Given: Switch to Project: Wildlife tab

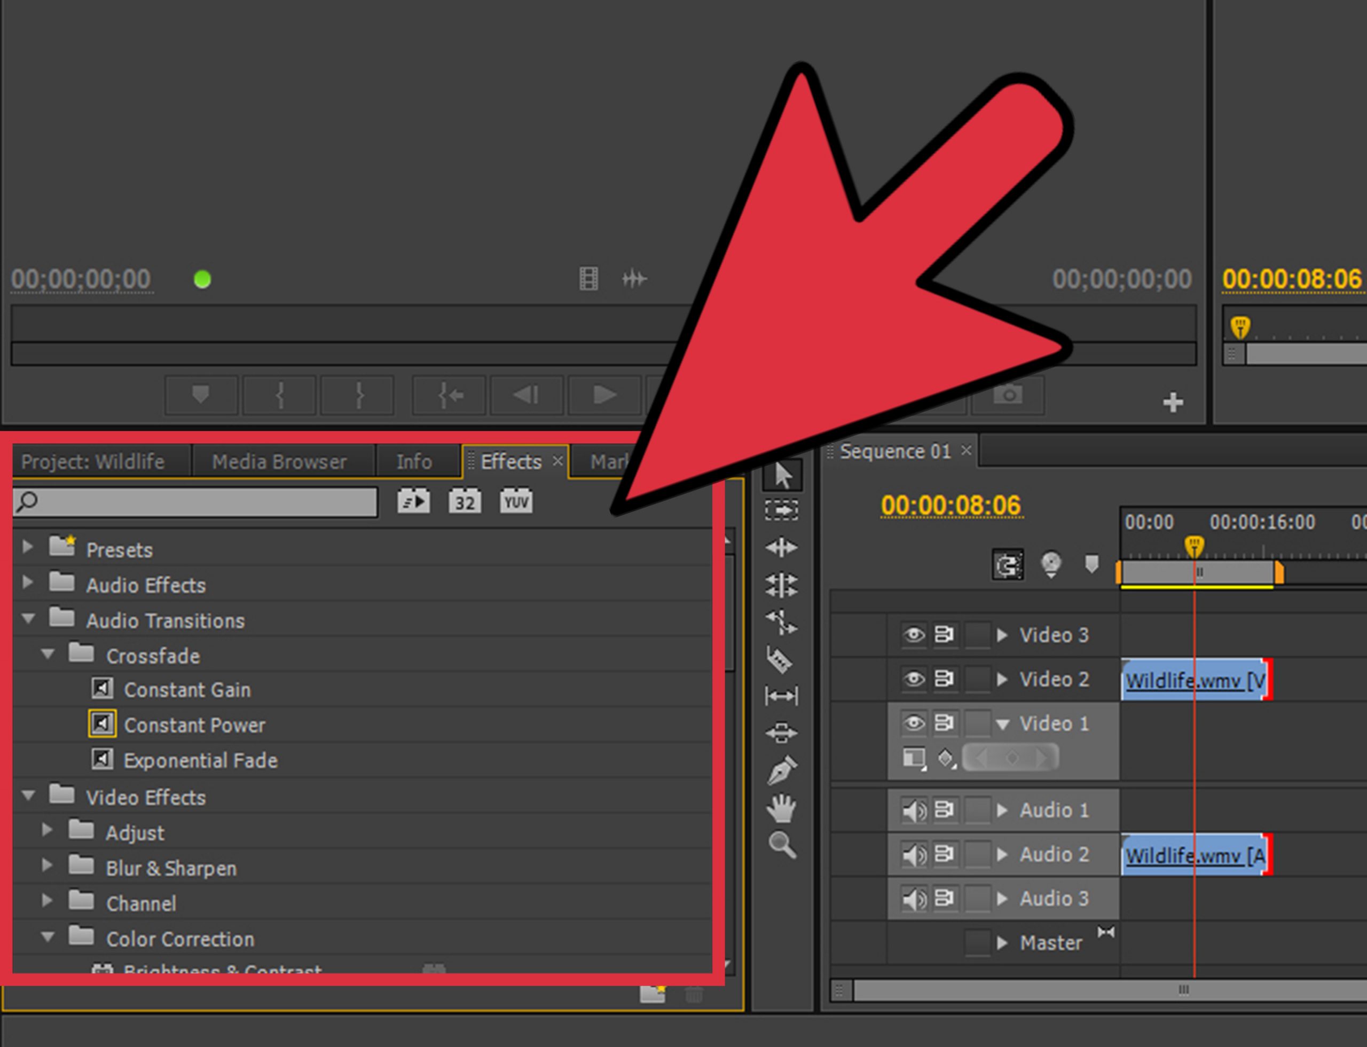Looking at the screenshot, I should (x=93, y=462).
